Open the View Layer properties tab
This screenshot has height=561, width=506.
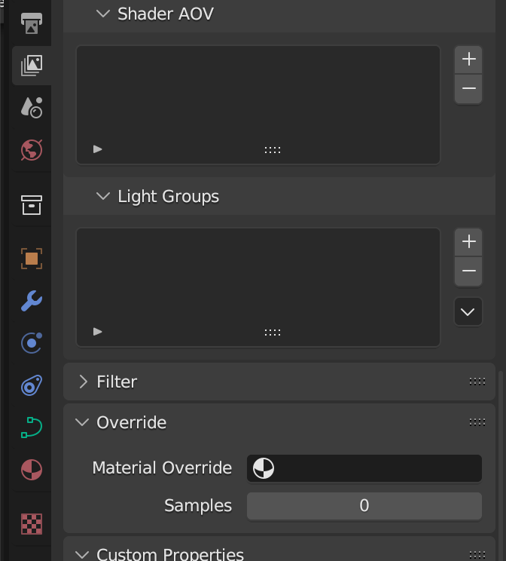[x=32, y=66]
